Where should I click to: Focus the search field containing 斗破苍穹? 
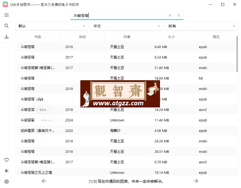127,15
